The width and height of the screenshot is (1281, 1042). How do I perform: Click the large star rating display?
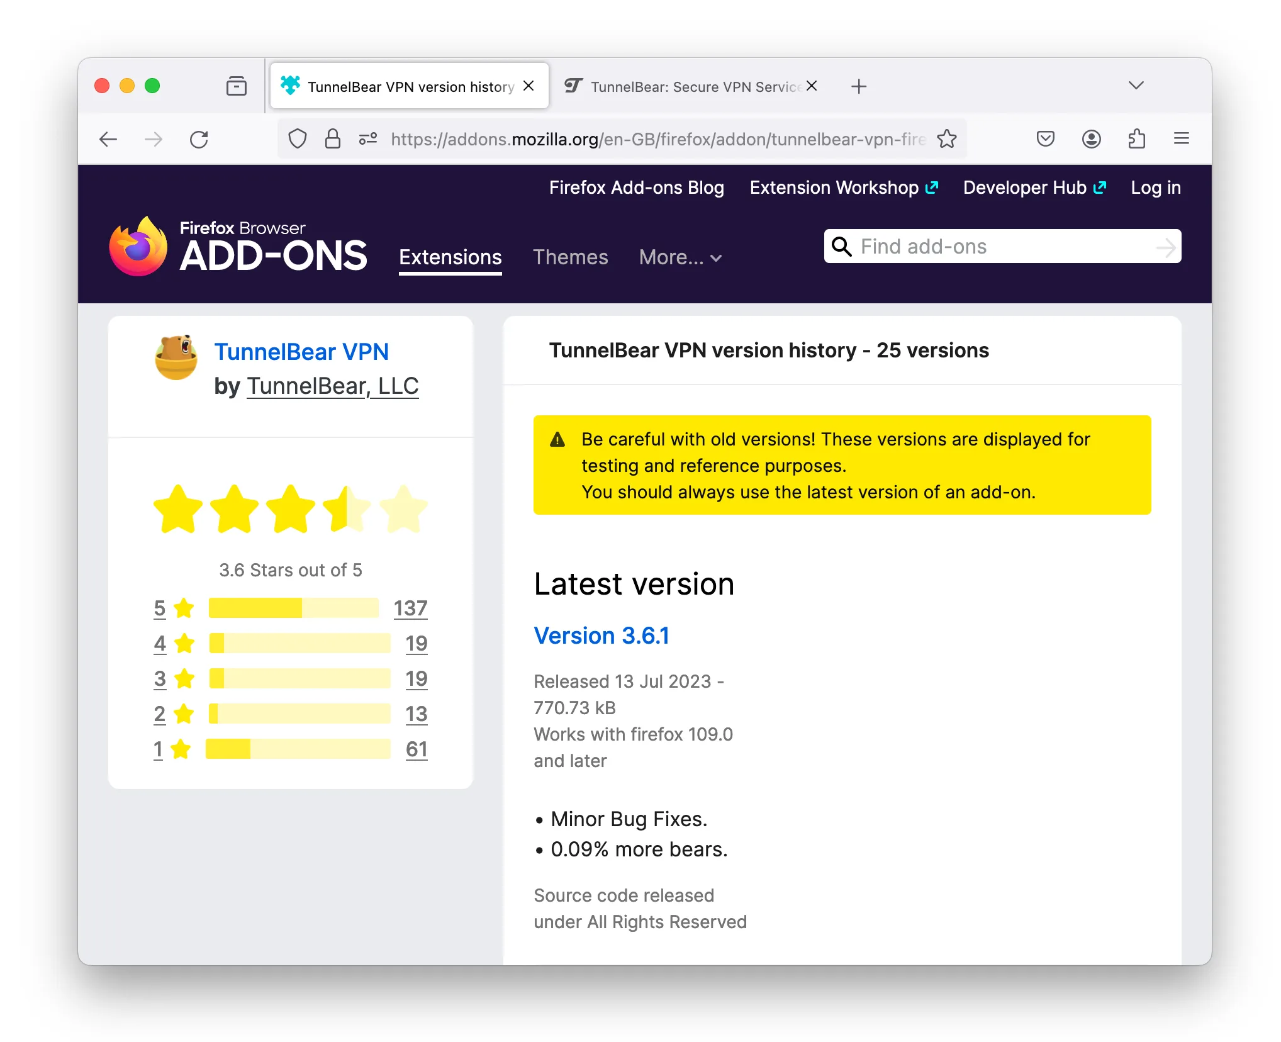[x=291, y=508]
